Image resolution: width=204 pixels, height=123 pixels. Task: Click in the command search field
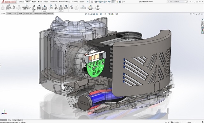point(177,2)
